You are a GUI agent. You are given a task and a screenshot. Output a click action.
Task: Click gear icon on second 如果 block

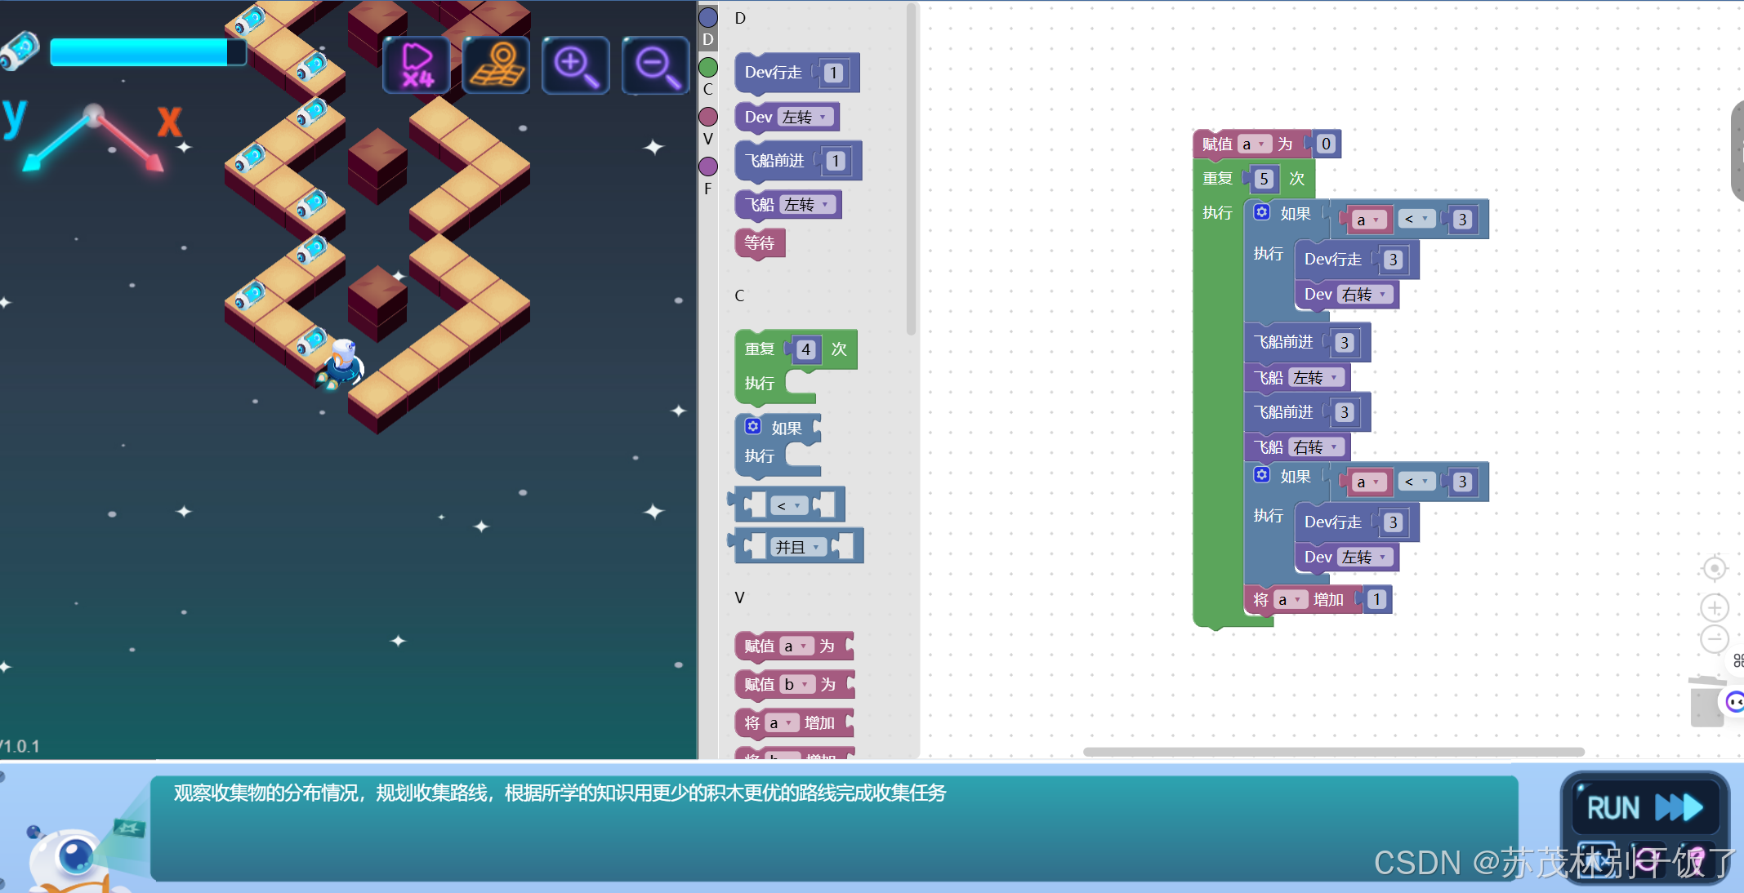pos(1262,475)
